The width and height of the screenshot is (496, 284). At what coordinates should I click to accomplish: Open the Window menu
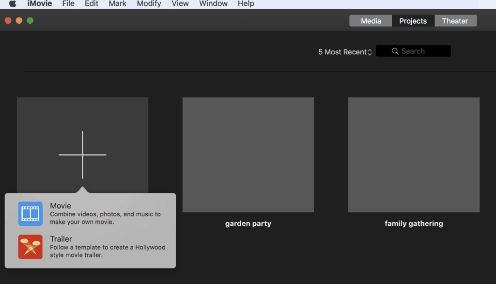(213, 4)
